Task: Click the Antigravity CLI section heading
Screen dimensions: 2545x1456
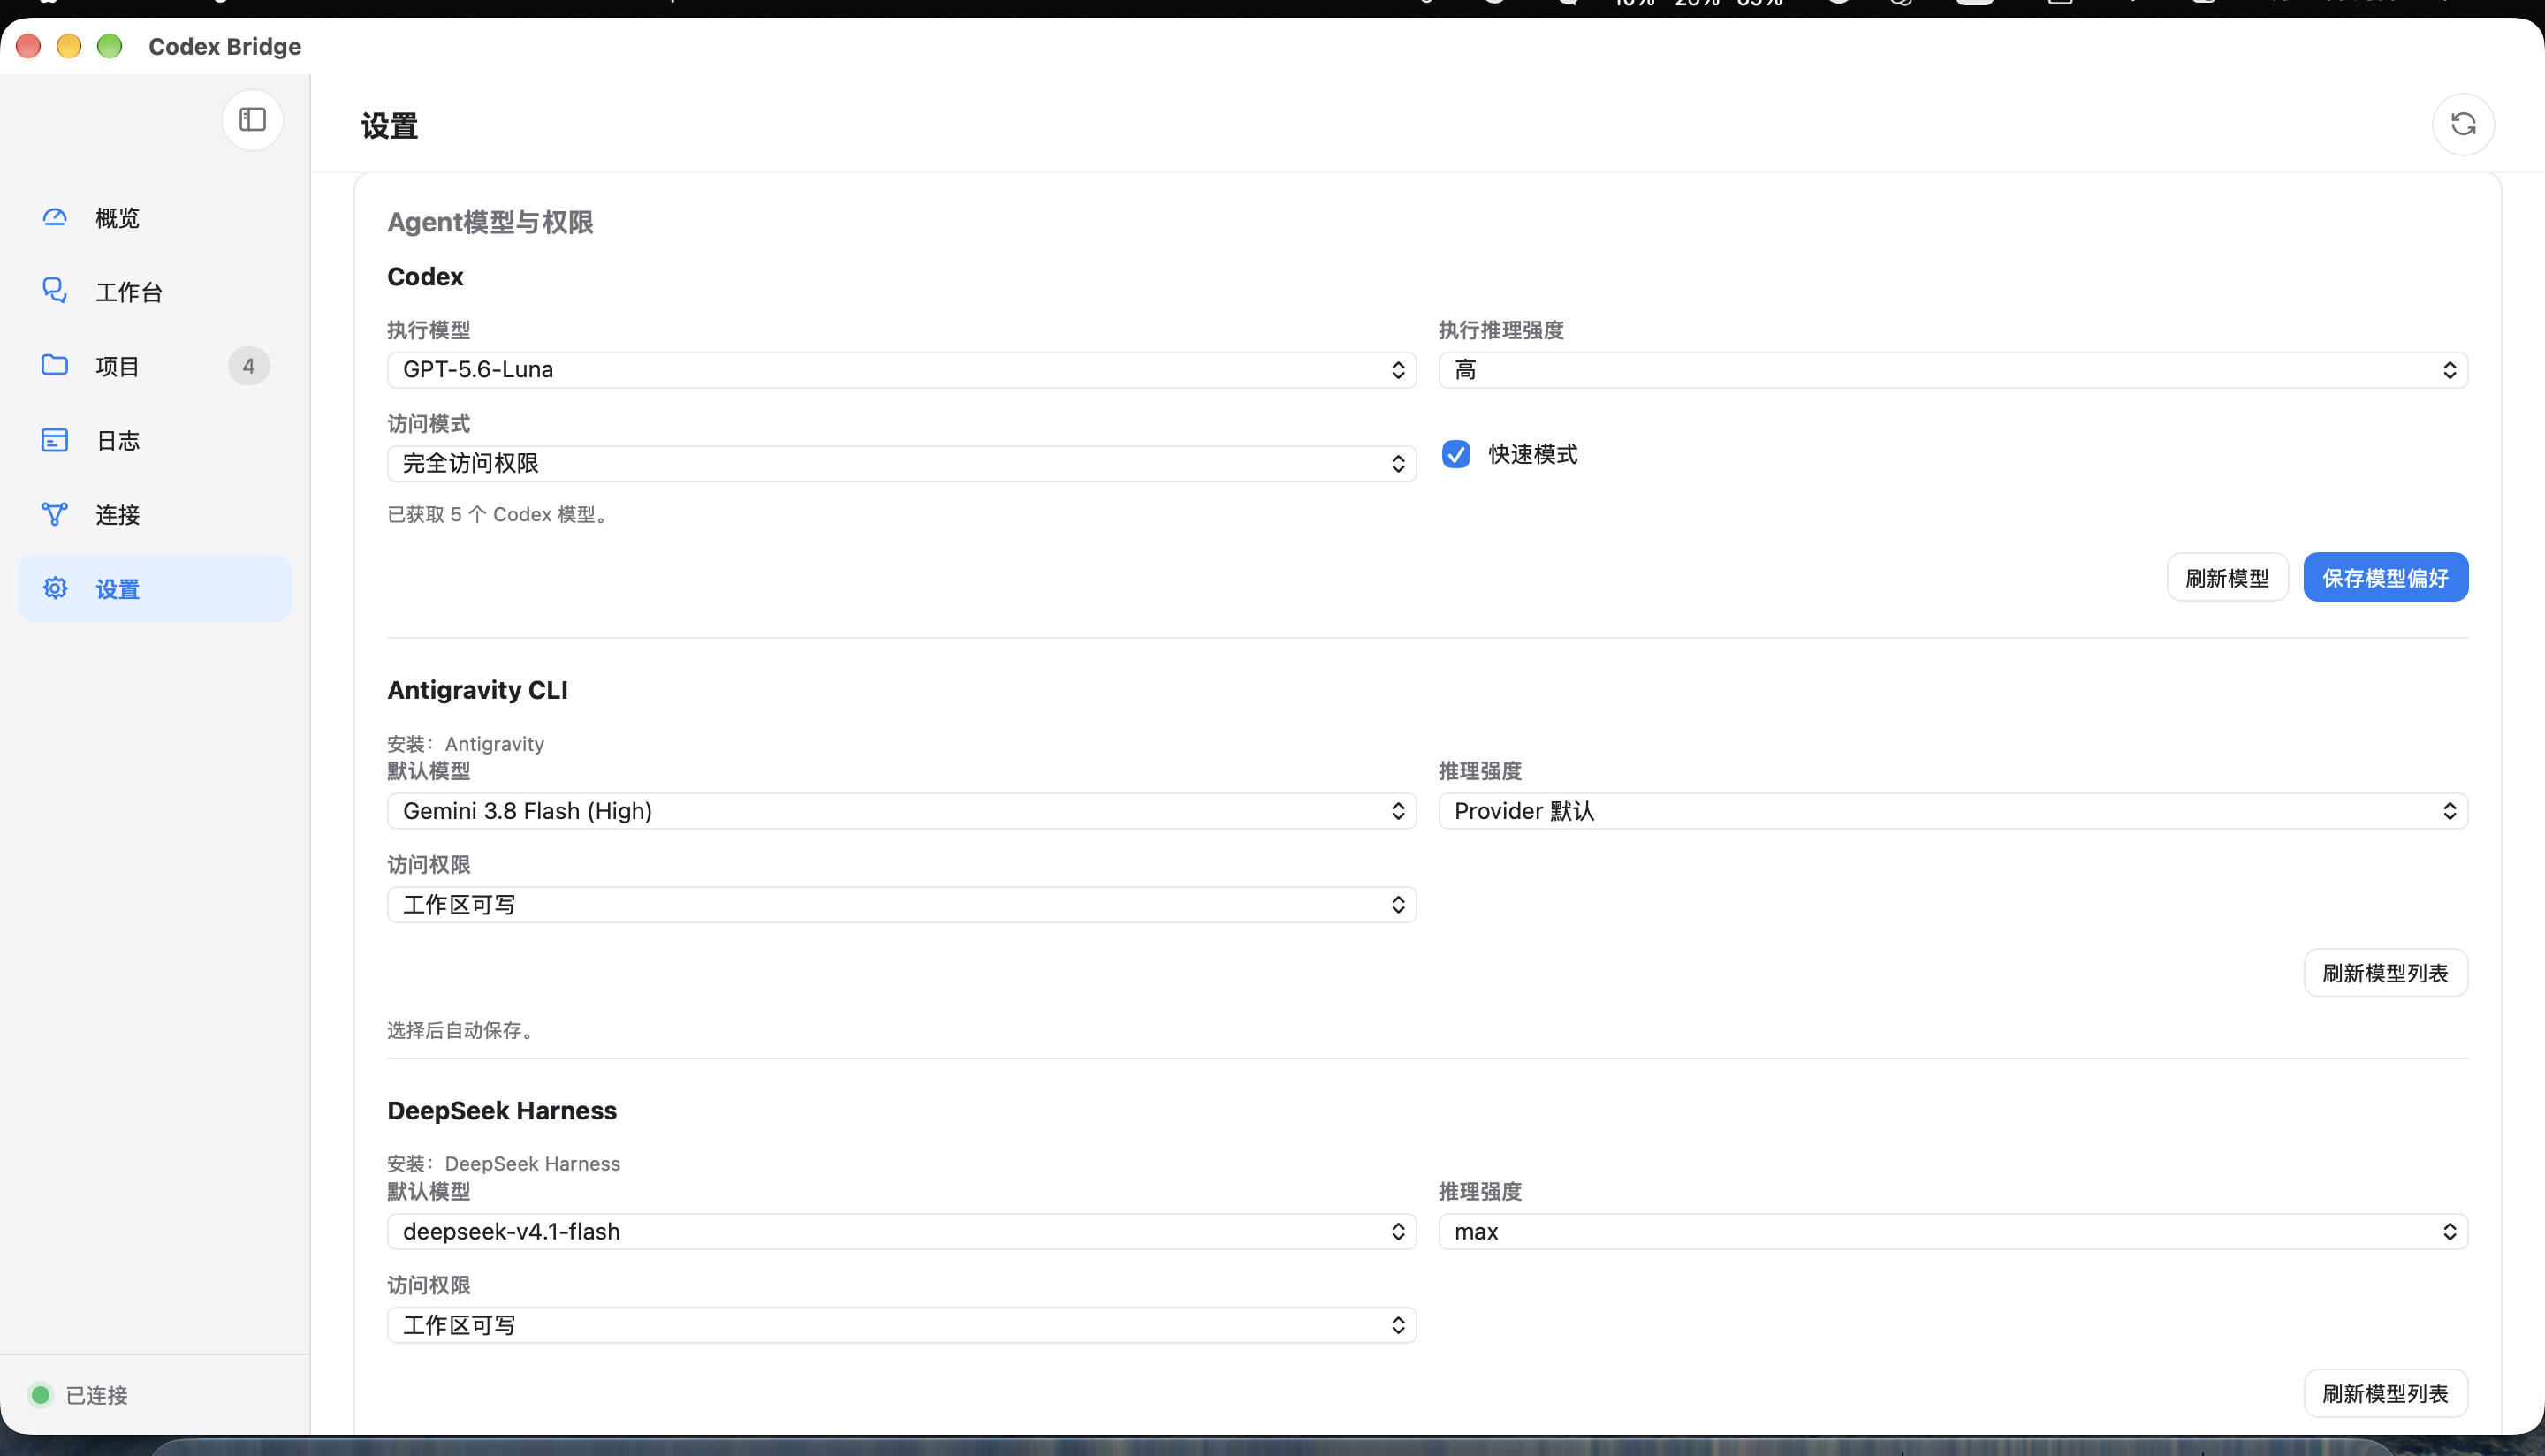Action: pyautogui.click(x=477, y=690)
